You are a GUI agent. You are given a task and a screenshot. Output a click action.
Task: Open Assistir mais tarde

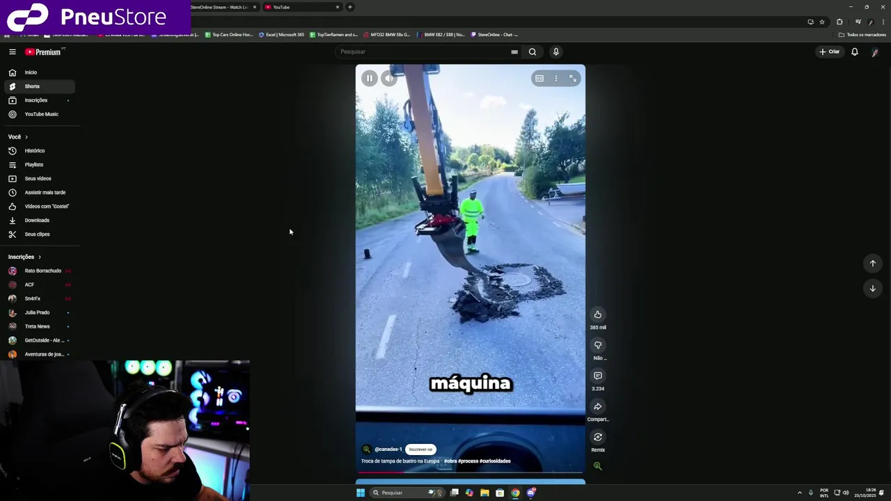39,193
